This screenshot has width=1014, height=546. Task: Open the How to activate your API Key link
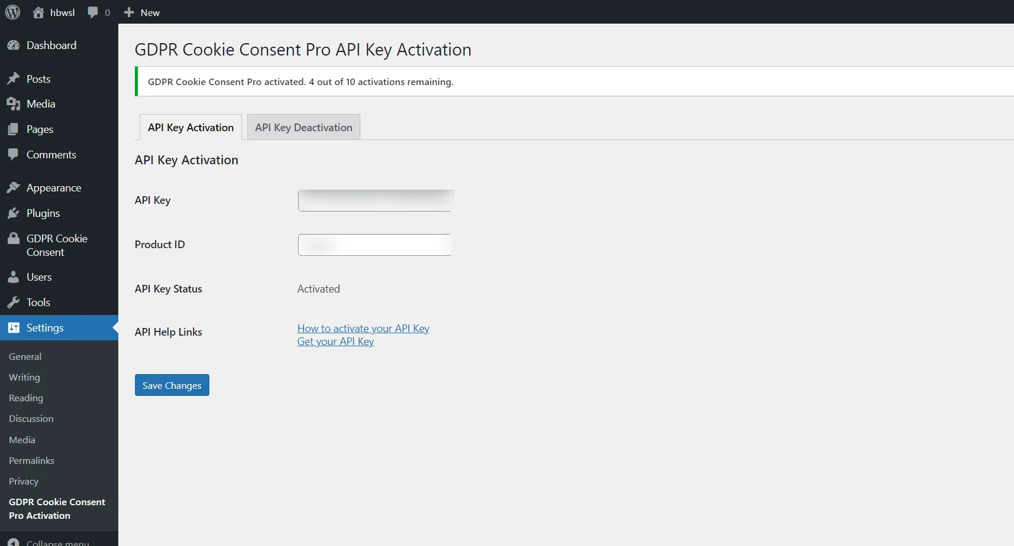[x=363, y=328]
